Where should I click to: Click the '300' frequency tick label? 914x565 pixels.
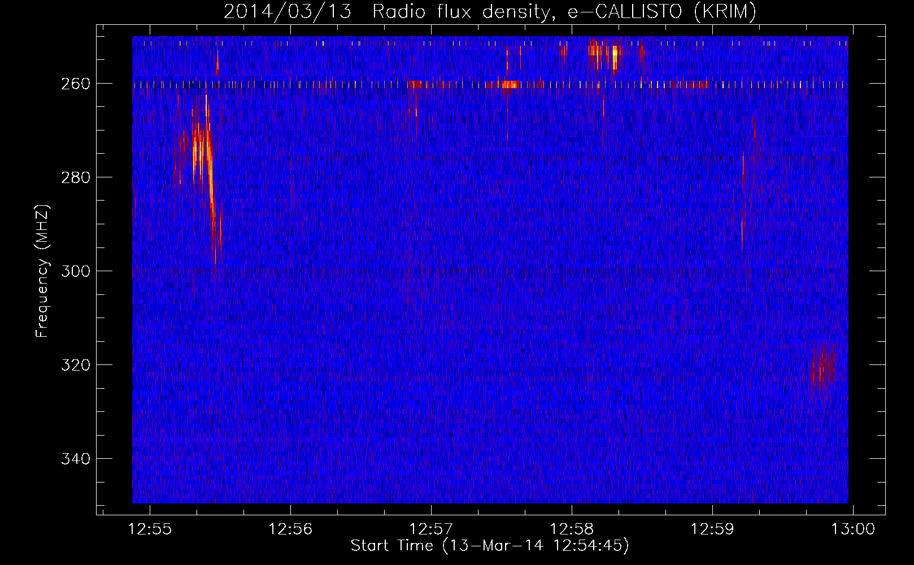76,271
